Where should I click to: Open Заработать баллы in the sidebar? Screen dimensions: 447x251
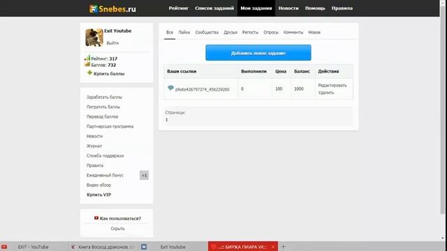coord(104,98)
